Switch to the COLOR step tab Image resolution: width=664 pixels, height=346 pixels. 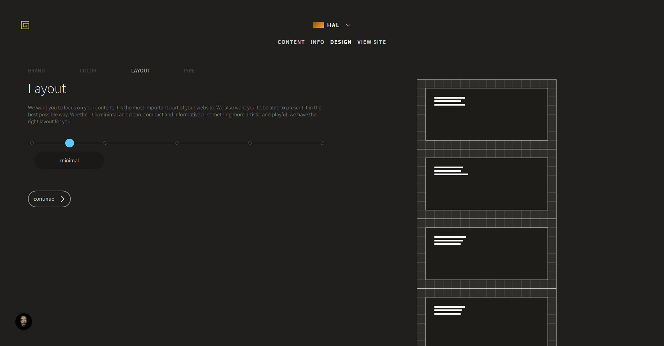point(88,71)
